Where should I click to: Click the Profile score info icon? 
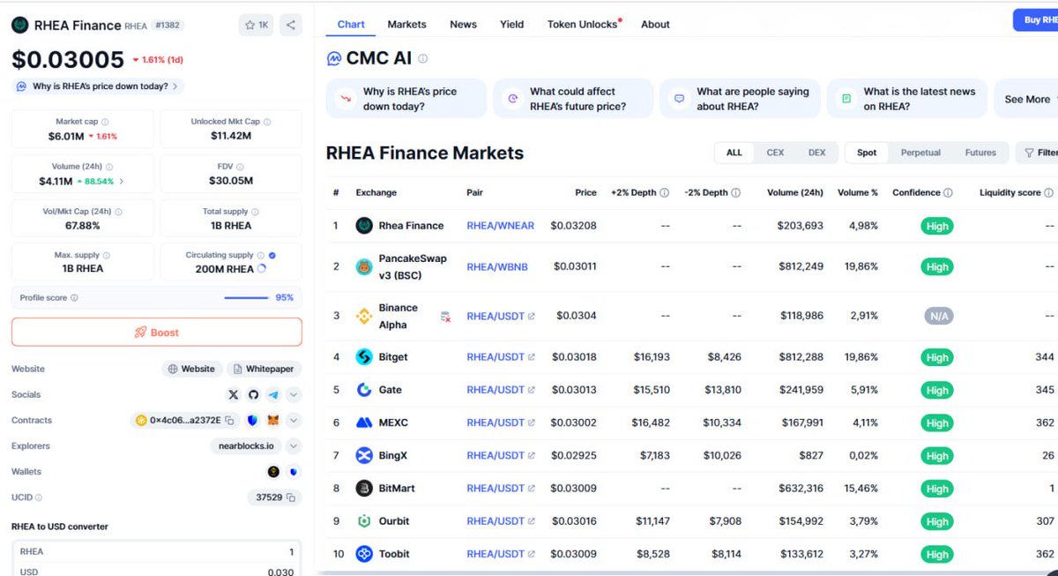point(74,298)
